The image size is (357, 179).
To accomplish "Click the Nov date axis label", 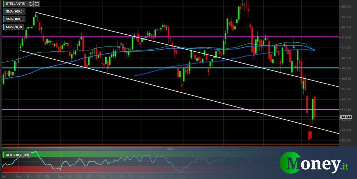I will click(142, 176).
